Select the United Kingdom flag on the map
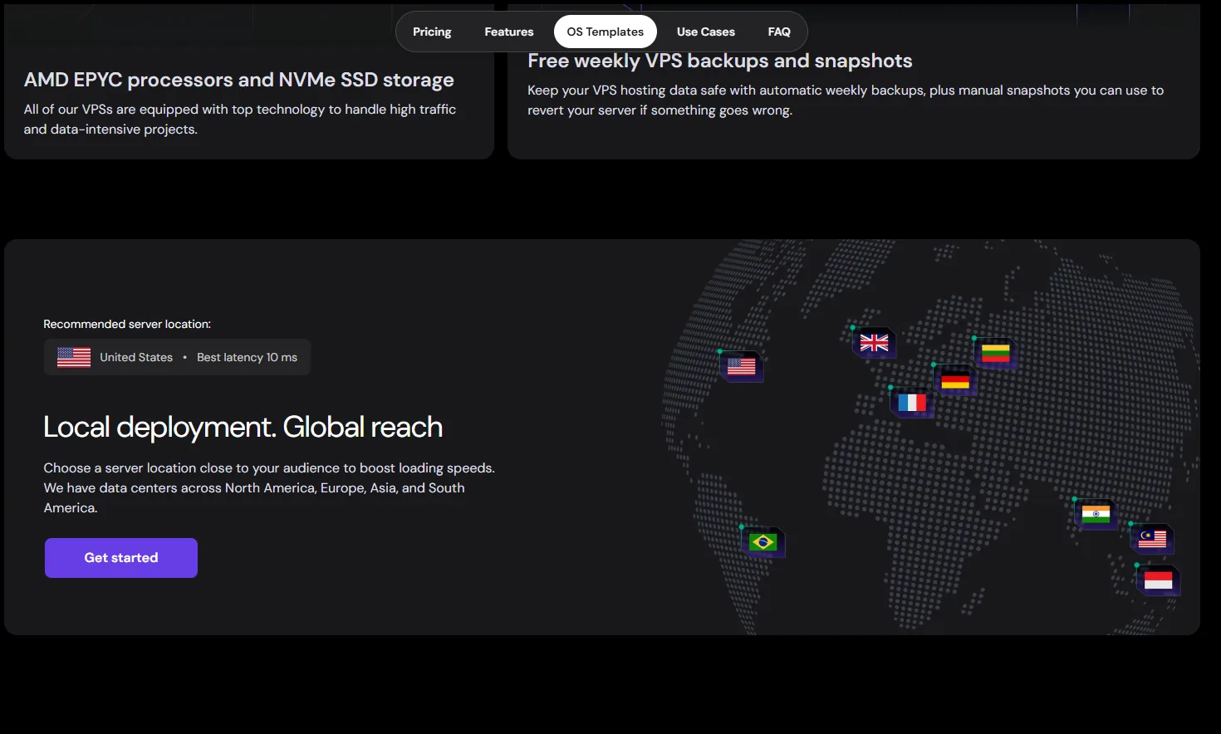Screen dimensions: 1221x734 coord(874,343)
